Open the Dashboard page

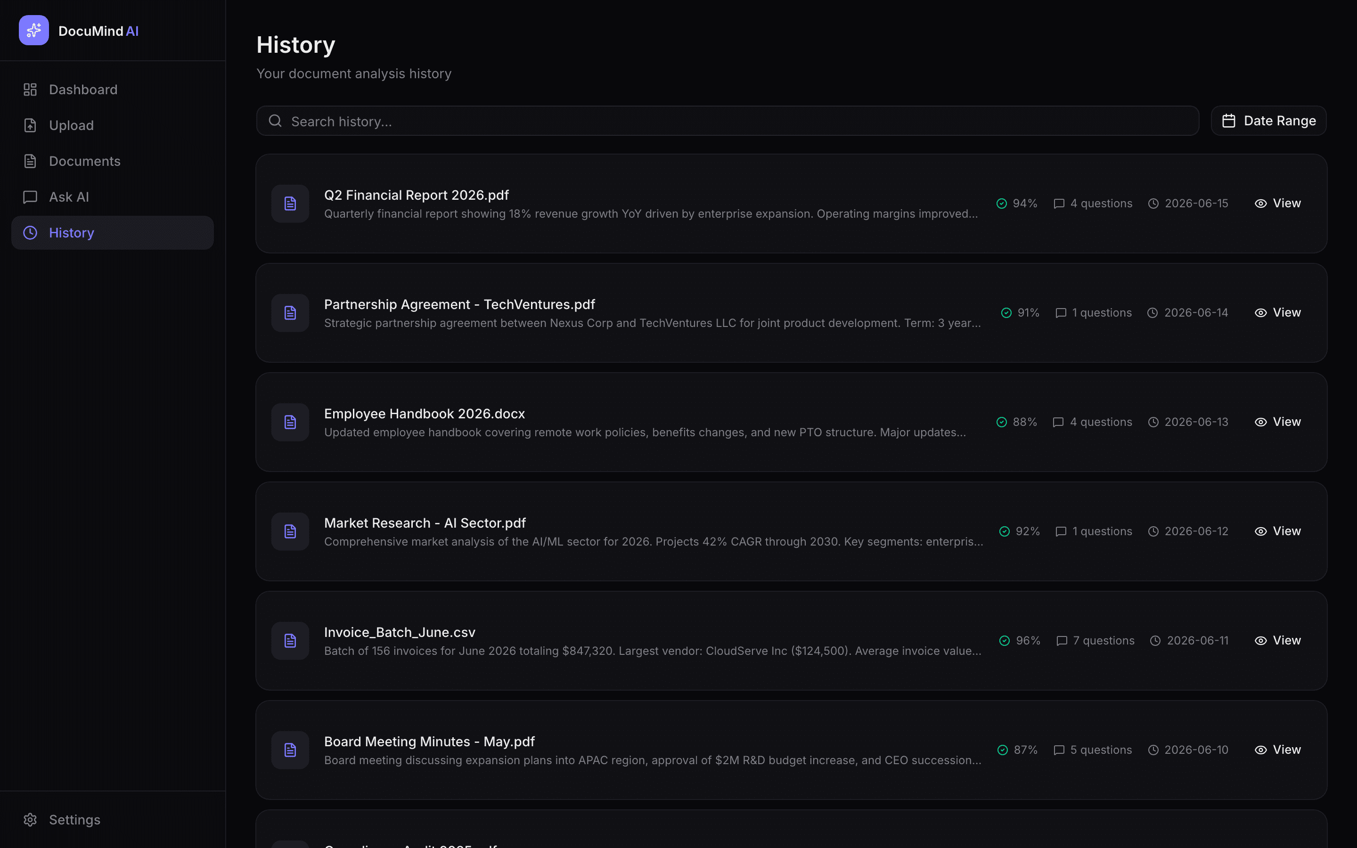[112, 90]
